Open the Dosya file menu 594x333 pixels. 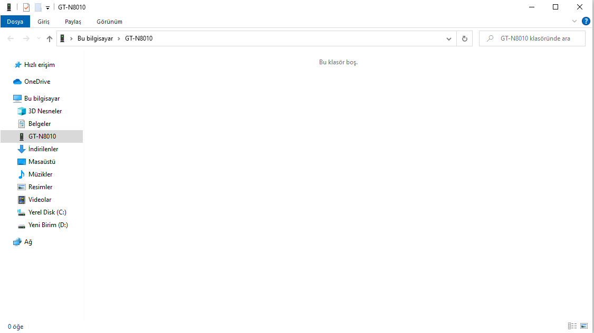[15, 22]
